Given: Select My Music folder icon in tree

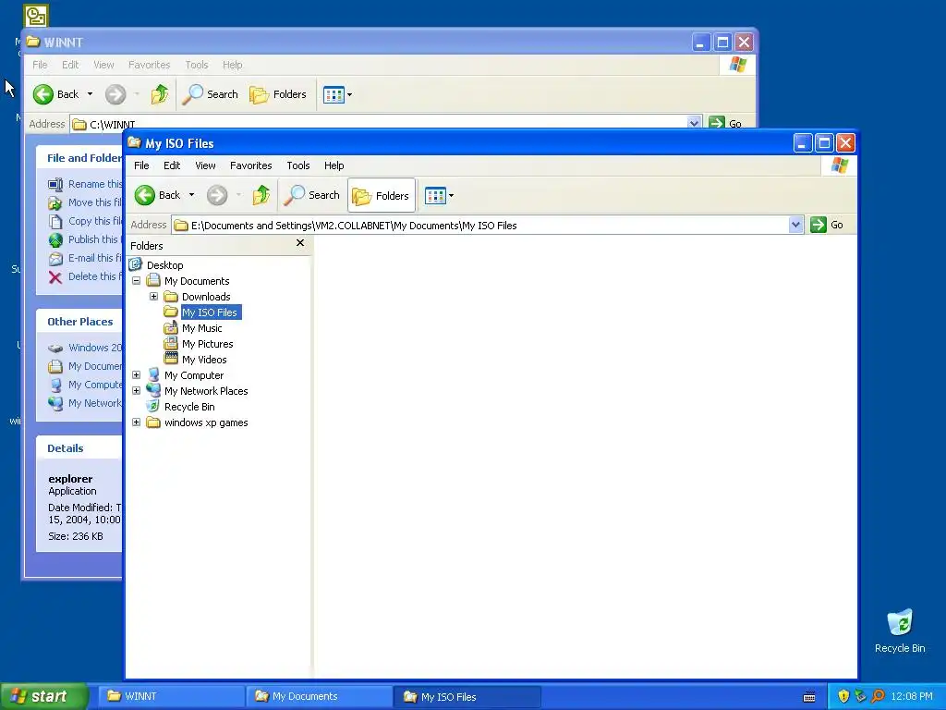Looking at the screenshot, I should tap(171, 328).
